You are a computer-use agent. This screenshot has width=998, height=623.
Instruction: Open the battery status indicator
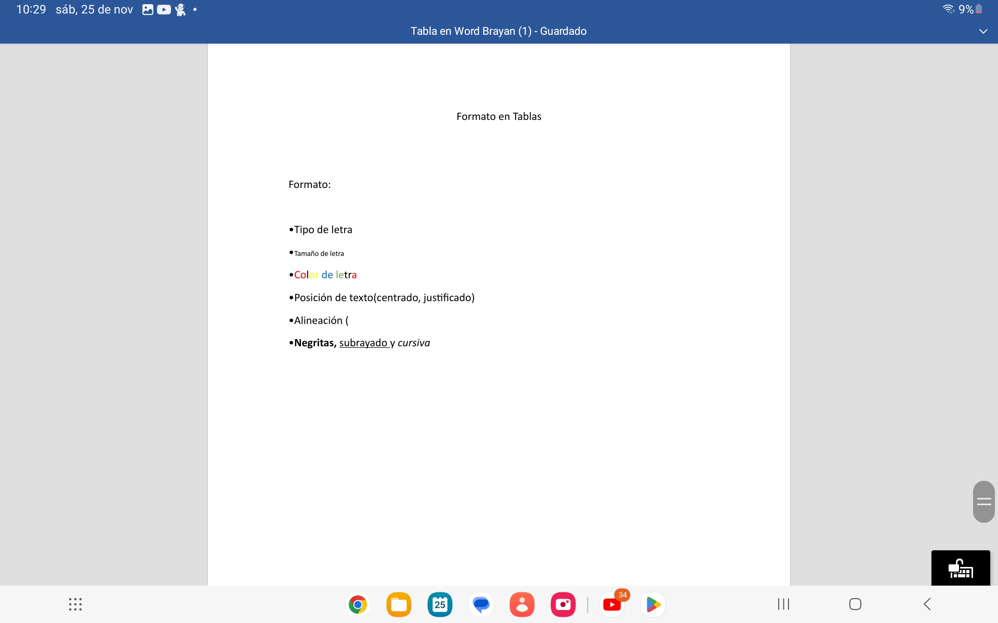tap(979, 9)
